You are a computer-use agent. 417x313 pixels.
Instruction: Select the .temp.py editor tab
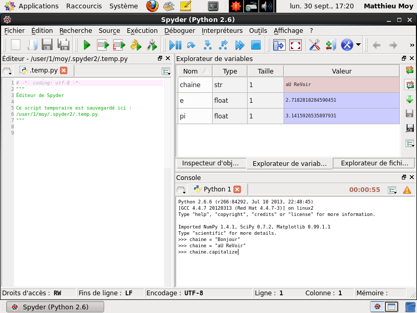43,70
